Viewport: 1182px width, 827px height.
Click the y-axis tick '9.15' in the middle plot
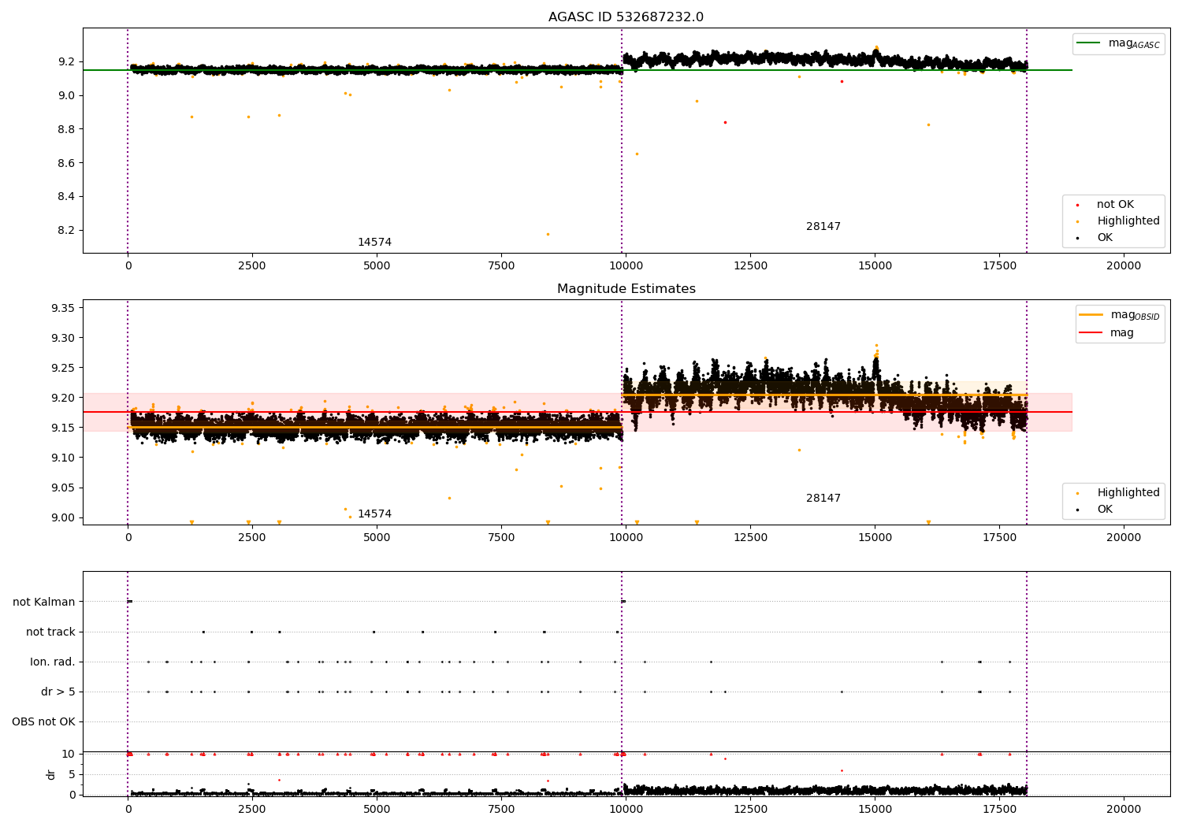pos(63,428)
